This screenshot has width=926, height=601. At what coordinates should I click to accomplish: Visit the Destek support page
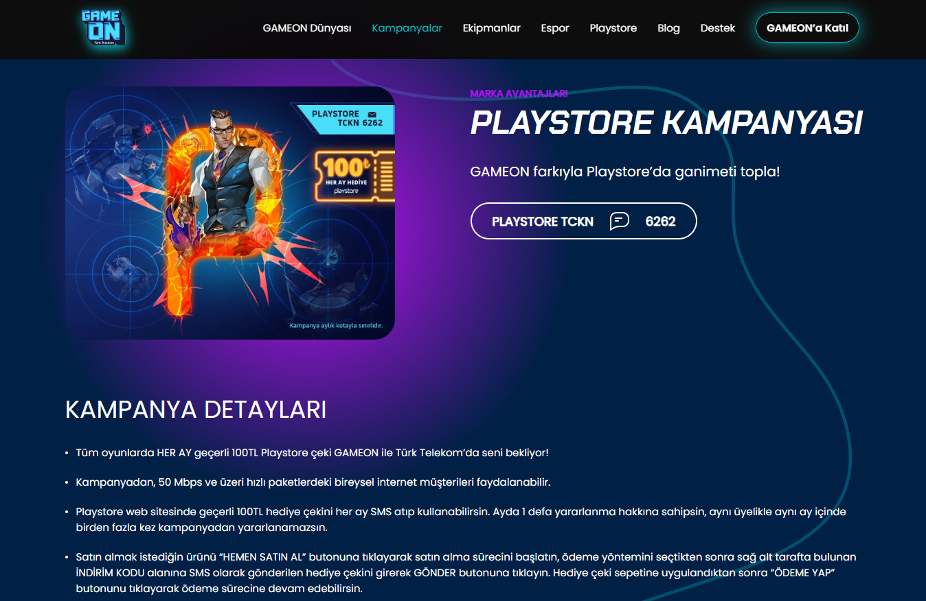(x=718, y=28)
